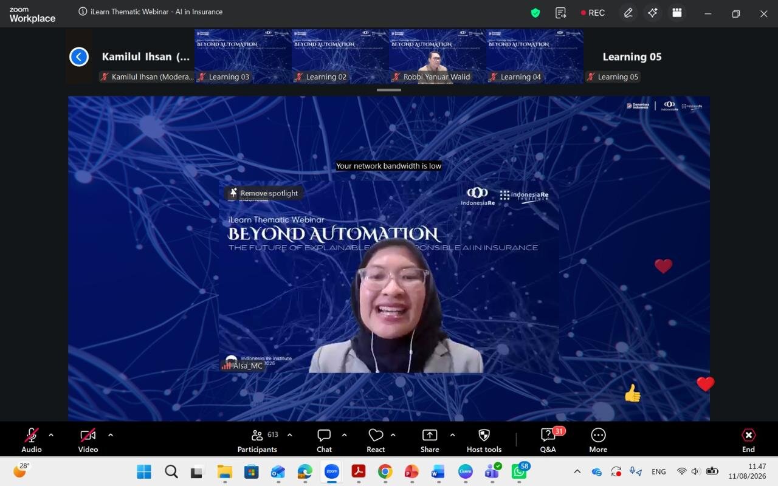Show hidden system tray icons

point(577,471)
